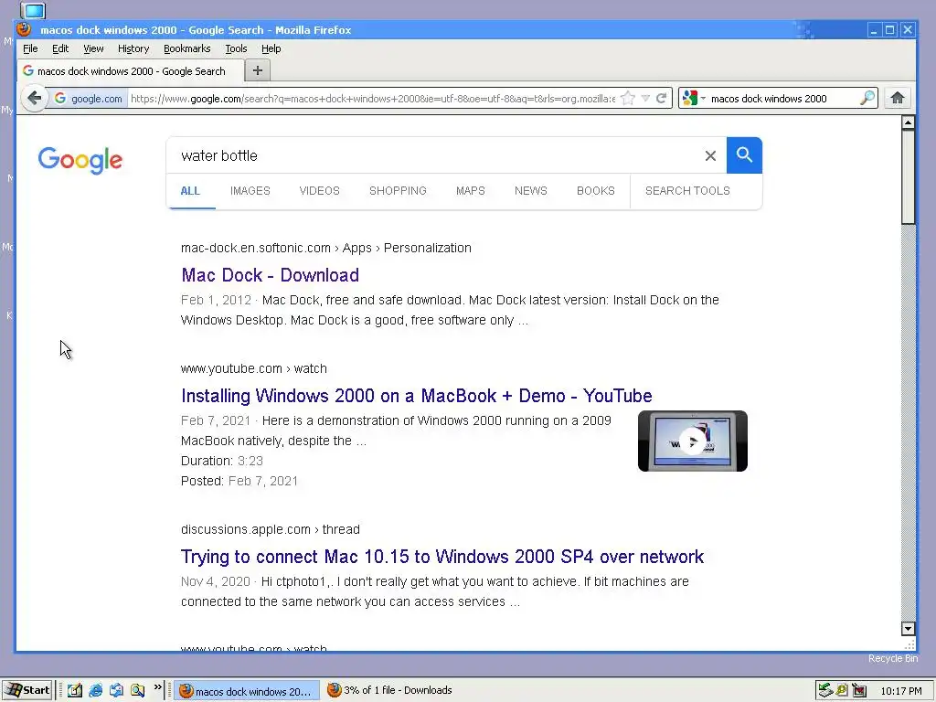The height and width of the screenshot is (702, 936).
Task: Click the Firefox toolbar search text field
Action: (x=783, y=99)
